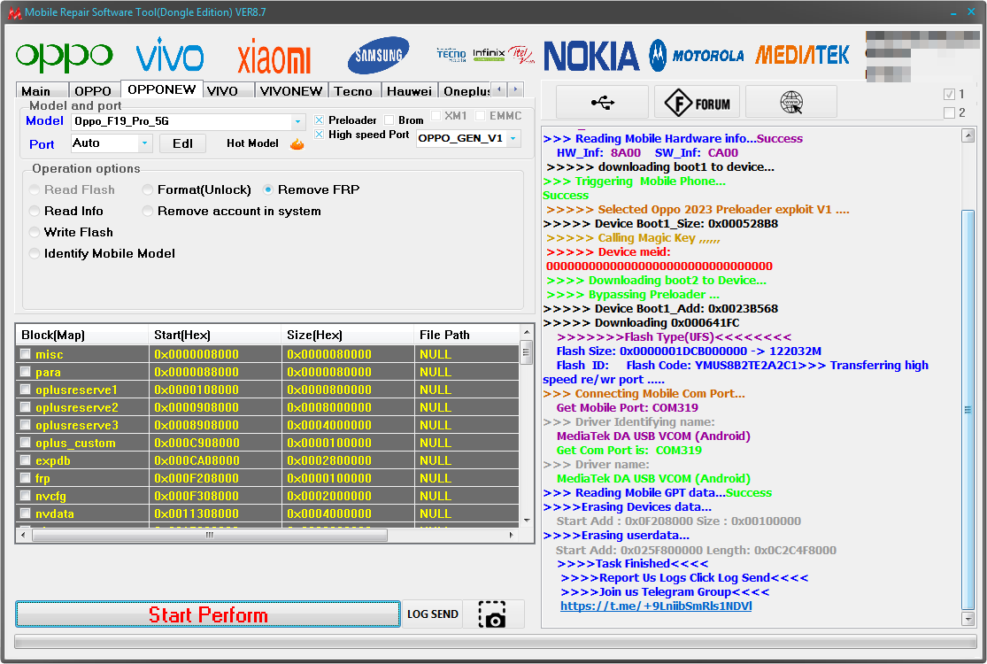
Task: Click log panel vertical scrollbar thumb
Action: click(x=968, y=410)
